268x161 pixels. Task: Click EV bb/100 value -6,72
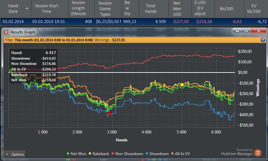pos(262,22)
